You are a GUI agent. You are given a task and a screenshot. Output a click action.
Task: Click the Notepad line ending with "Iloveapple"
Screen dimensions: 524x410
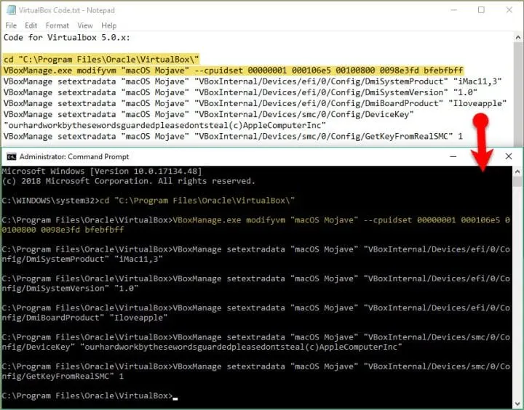click(255, 103)
